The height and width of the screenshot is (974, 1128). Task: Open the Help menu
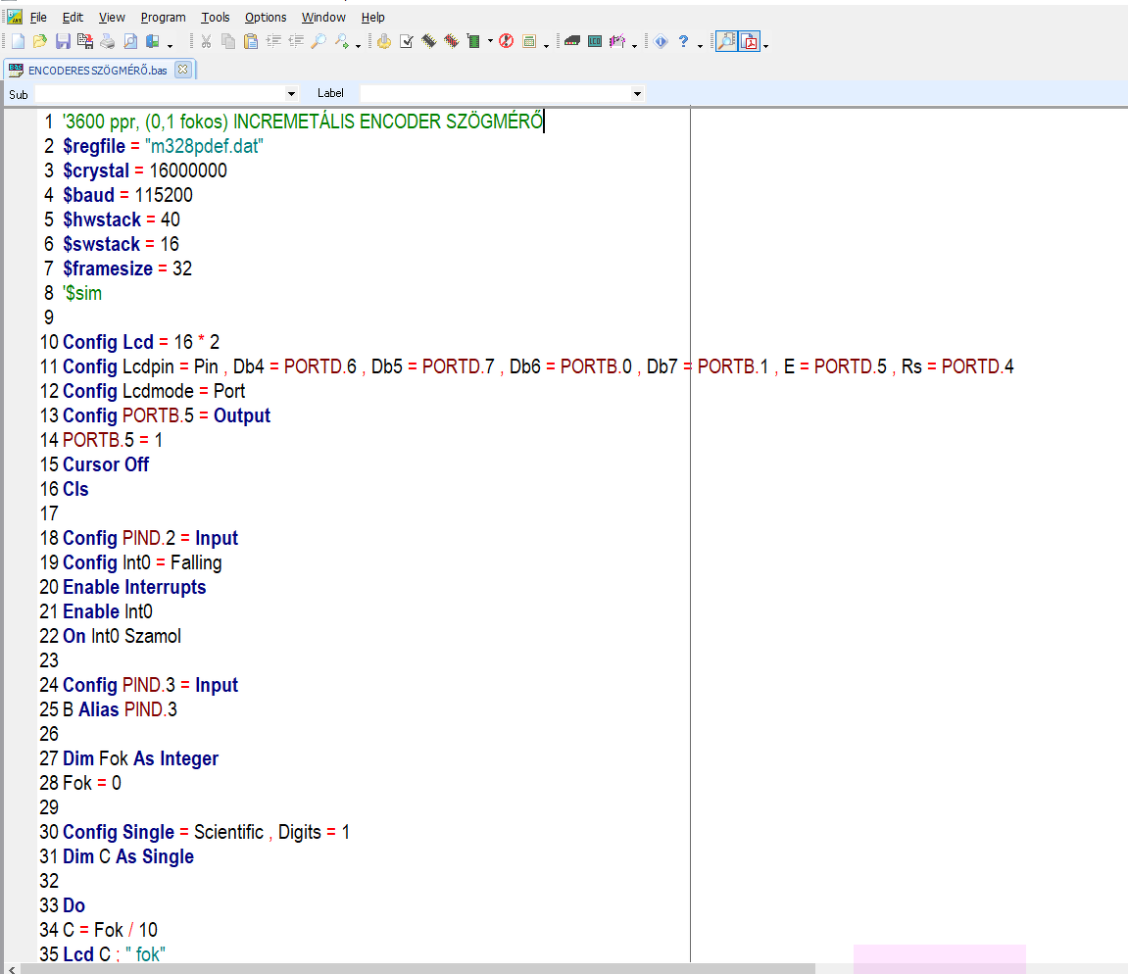372,18
